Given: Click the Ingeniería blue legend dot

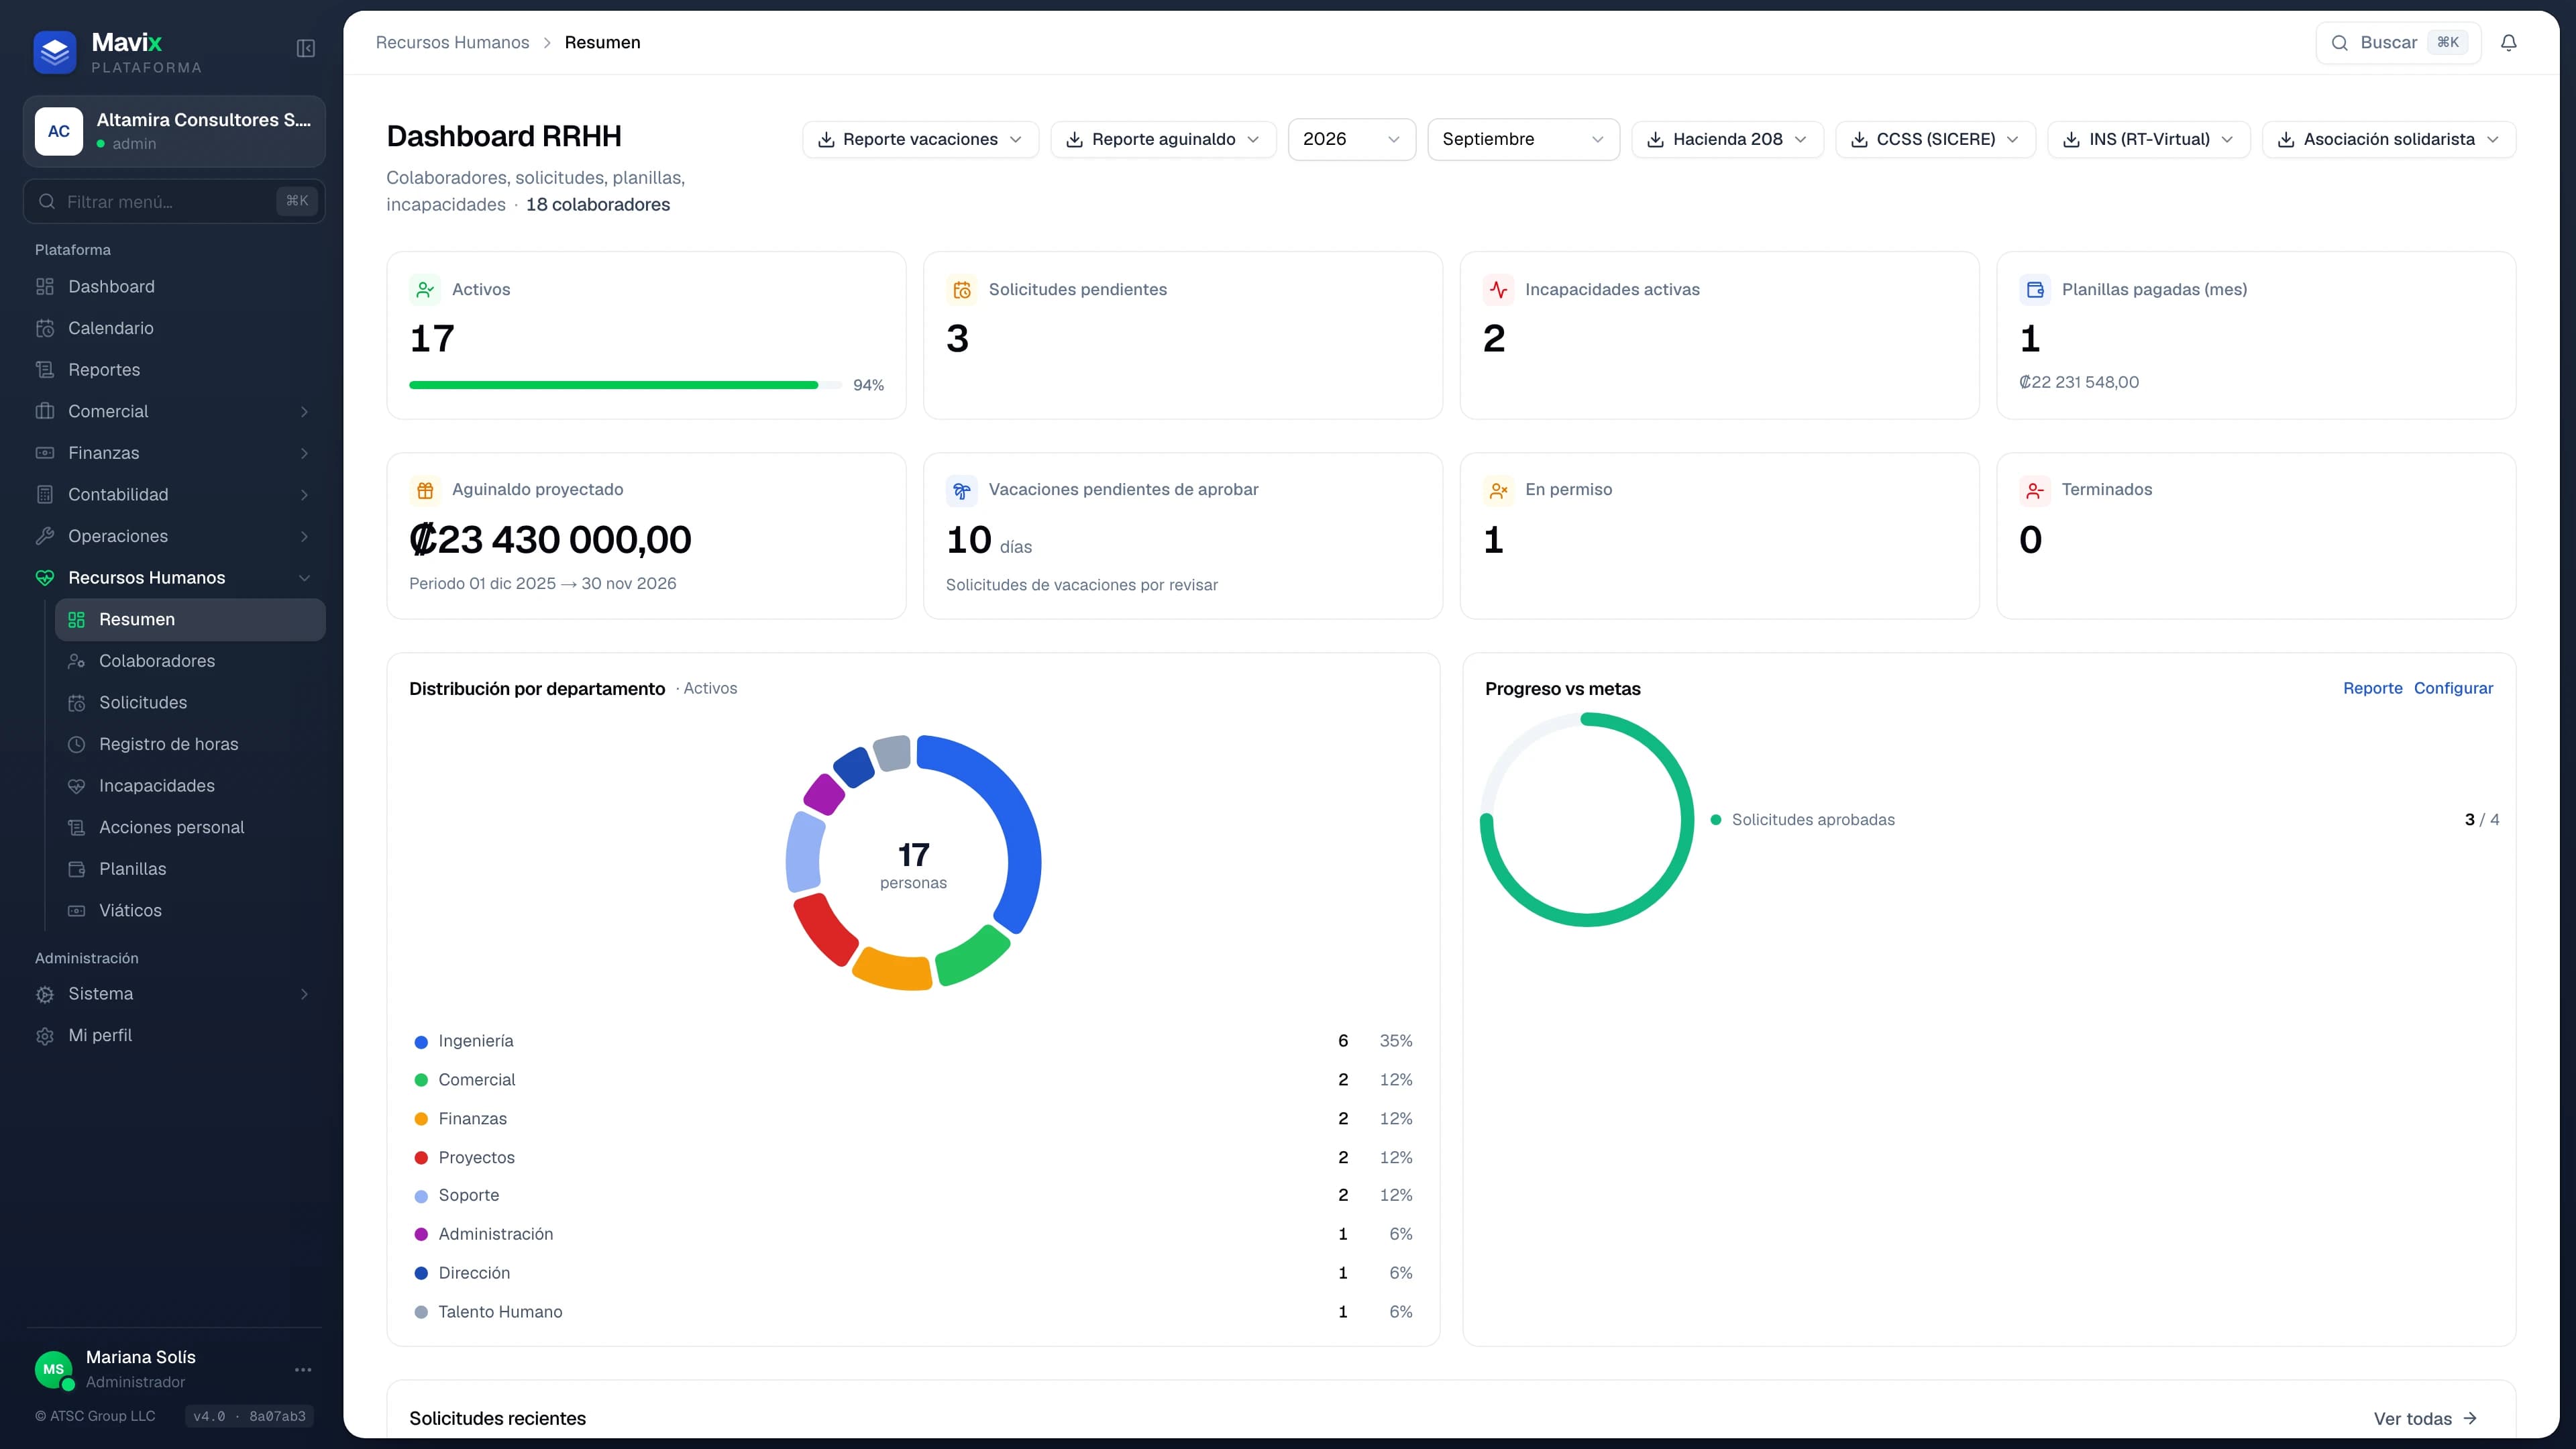Looking at the screenshot, I should point(421,1042).
